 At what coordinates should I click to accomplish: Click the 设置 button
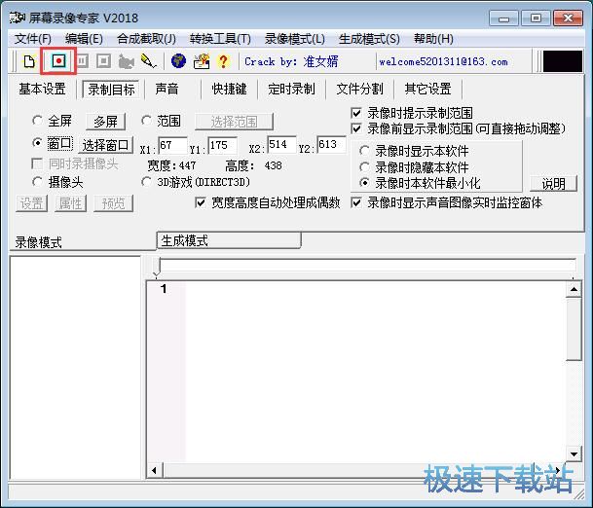click(x=31, y=203)
